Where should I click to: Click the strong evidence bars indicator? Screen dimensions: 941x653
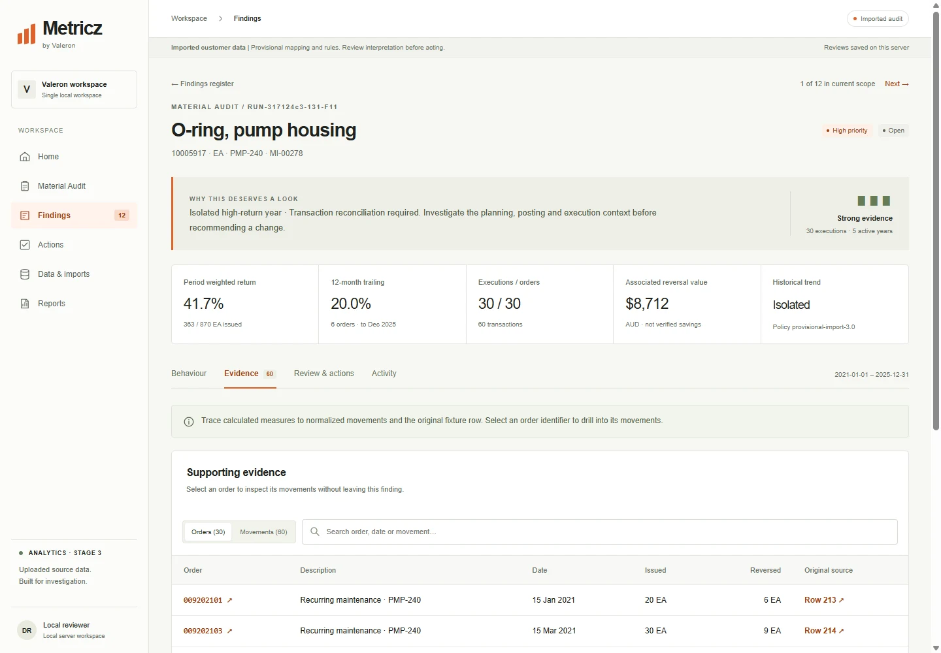click(x=874, y=201)
